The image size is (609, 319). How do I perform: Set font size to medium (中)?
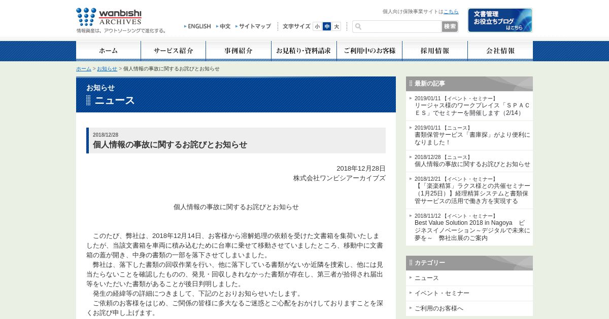point(327,26)
